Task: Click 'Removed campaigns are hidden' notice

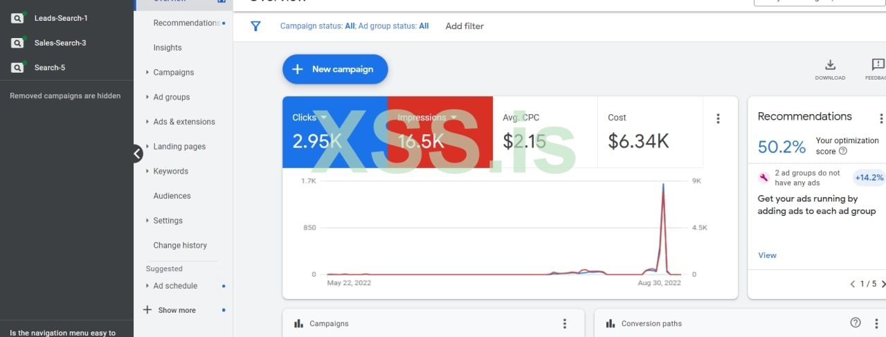Action: [65, 96]
